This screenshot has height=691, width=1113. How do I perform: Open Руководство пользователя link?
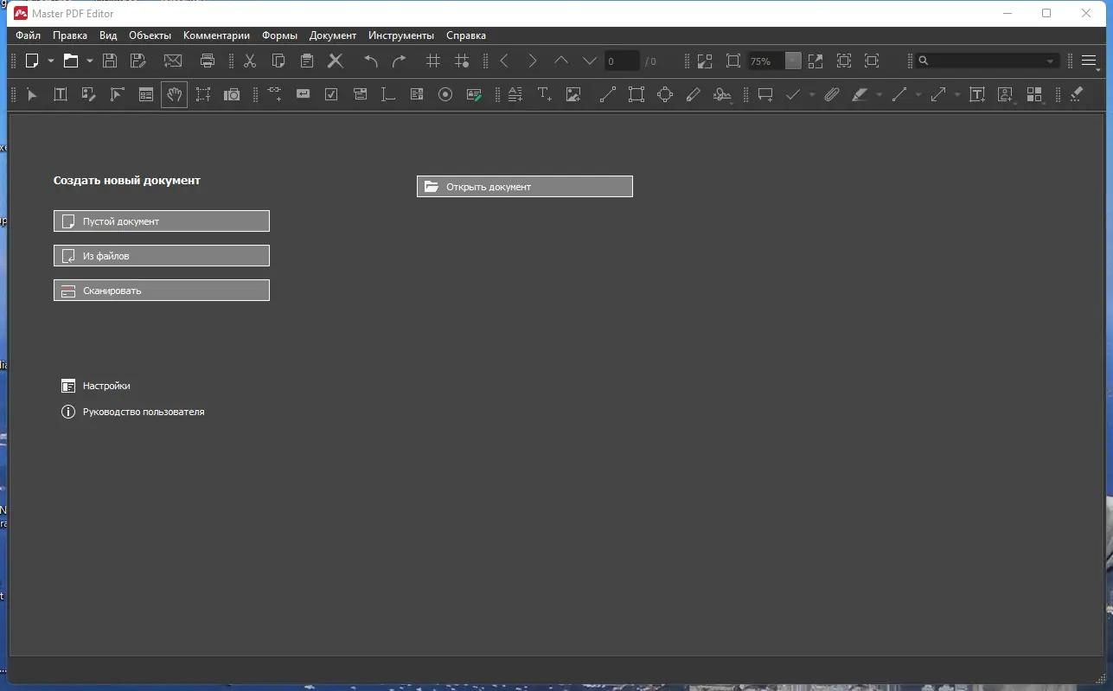(x=143, y=412)
